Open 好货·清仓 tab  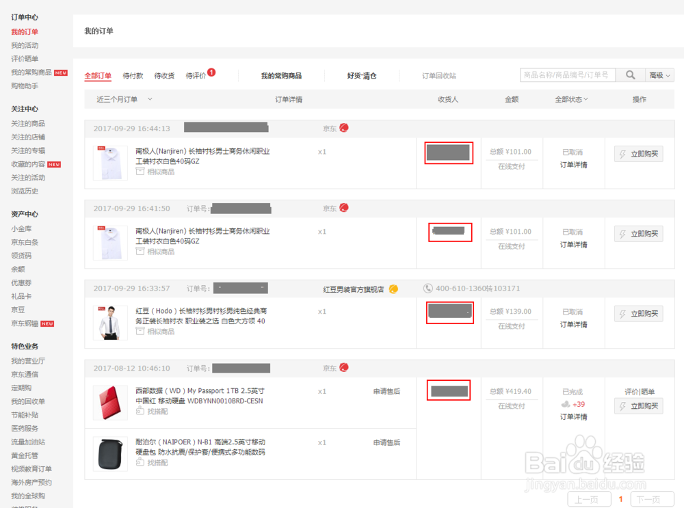(x=362, y=76)
